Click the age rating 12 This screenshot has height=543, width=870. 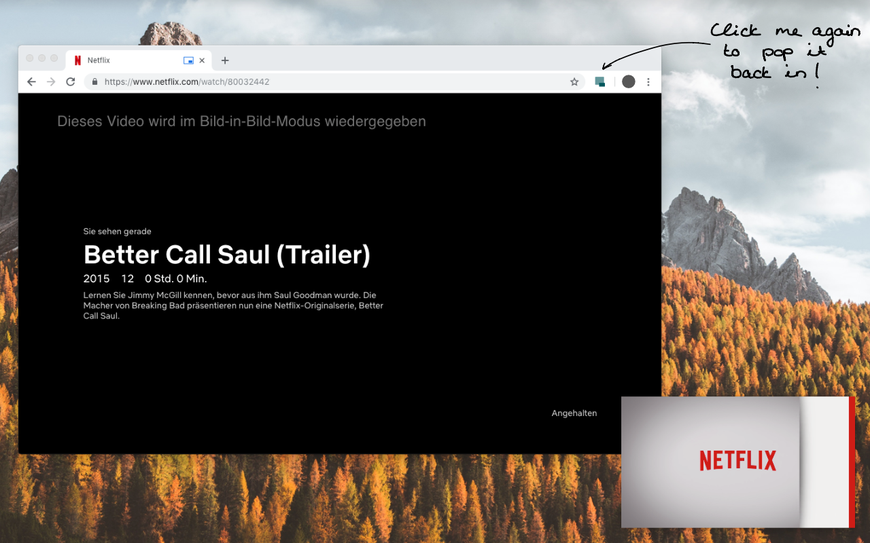128,278
